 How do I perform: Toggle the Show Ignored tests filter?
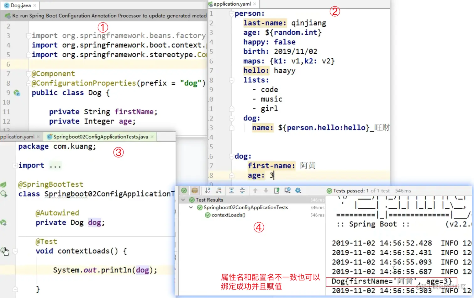pos(195,190)
